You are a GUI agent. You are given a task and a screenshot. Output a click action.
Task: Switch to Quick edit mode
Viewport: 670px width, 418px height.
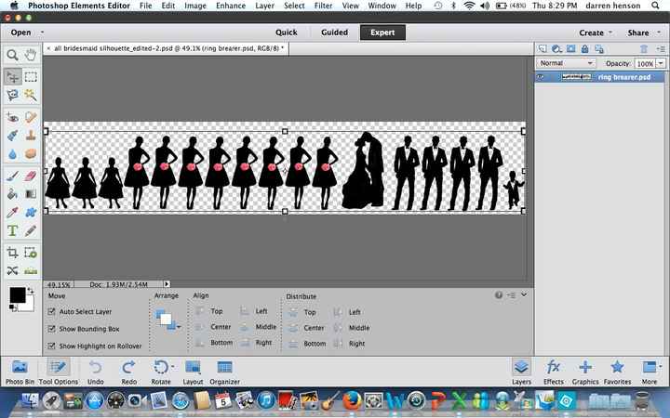(287, 33)
